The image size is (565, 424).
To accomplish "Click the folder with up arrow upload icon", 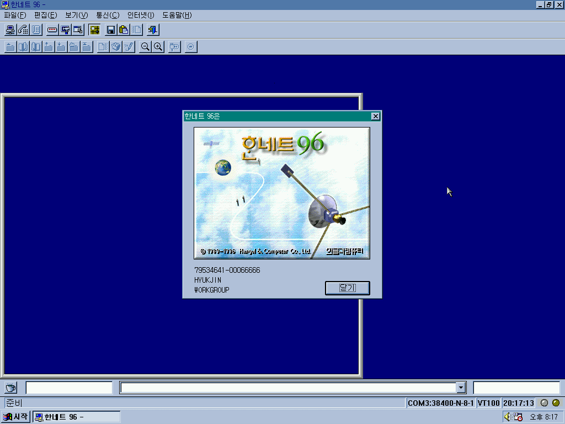I will [x=49, y=47].
